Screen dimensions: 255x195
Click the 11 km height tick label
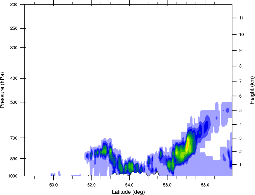click(241, 18)
